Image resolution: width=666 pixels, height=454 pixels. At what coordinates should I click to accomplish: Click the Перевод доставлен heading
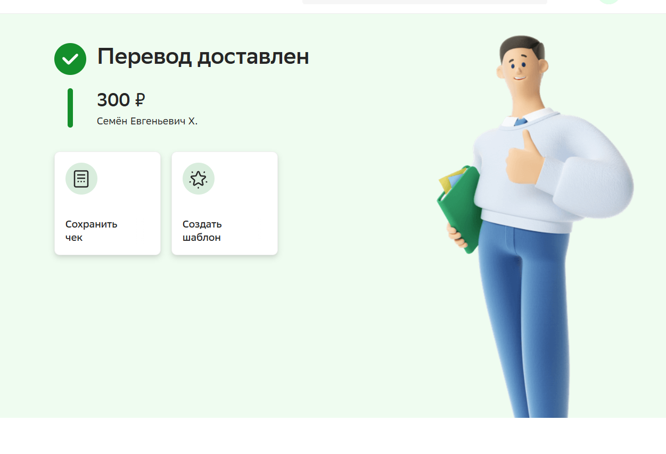pos(203,57)
